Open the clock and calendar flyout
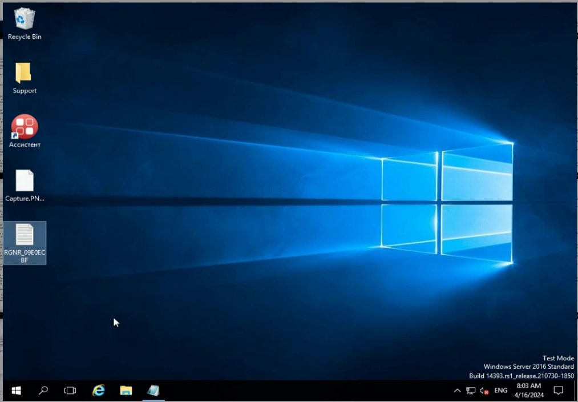This screenshot has width=578, height=402. pos(528,391)
